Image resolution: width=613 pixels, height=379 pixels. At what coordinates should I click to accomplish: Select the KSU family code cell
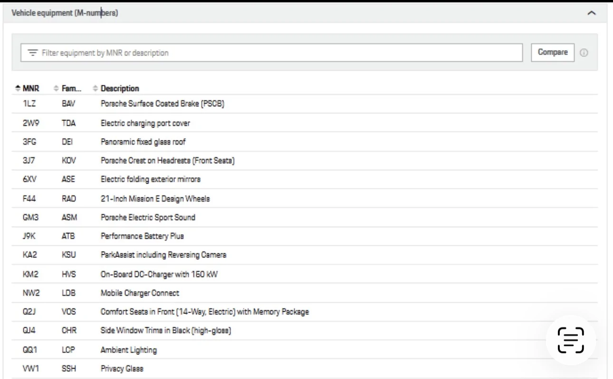tap(69, 255)
